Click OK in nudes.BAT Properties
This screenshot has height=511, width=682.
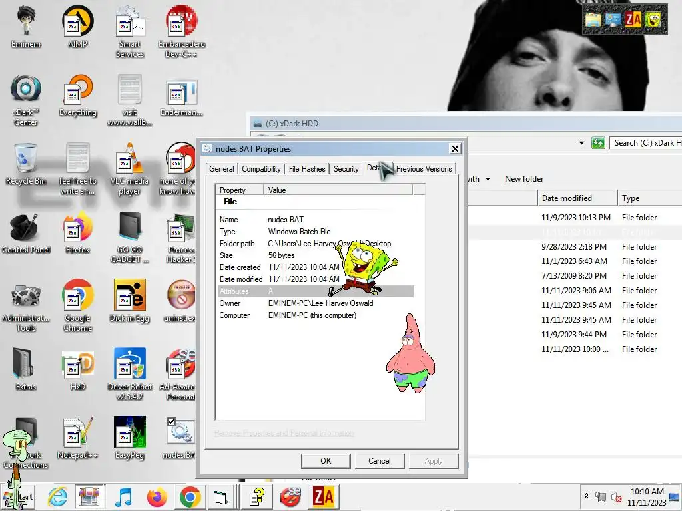click(326, 461)
